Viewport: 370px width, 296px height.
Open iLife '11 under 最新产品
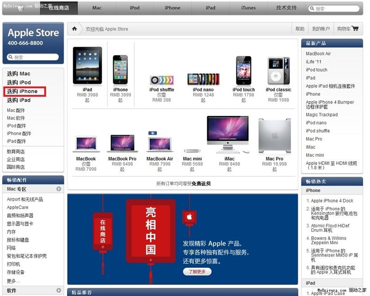pos(314,62)
